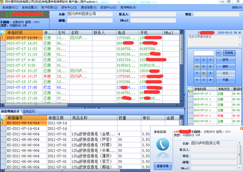Image resolution: width=243 pixels, height=172 pixels.
Task: Open the 短信中心(D) menu
Action: coord(108,8)
